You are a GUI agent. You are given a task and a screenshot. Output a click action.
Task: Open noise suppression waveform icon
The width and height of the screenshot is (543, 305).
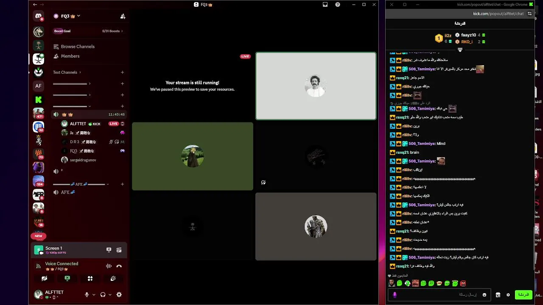coord(109,266)
